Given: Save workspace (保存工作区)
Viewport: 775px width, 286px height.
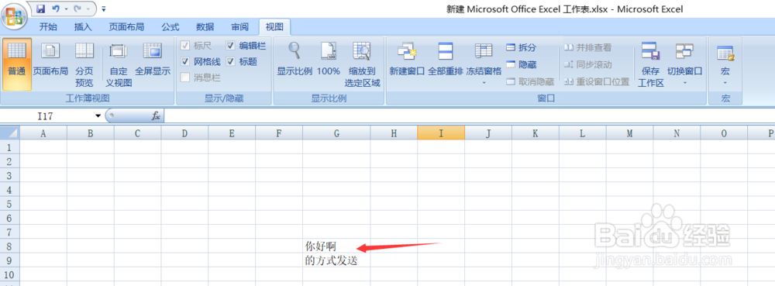Looking at the screenshot, I should (650, 64).
